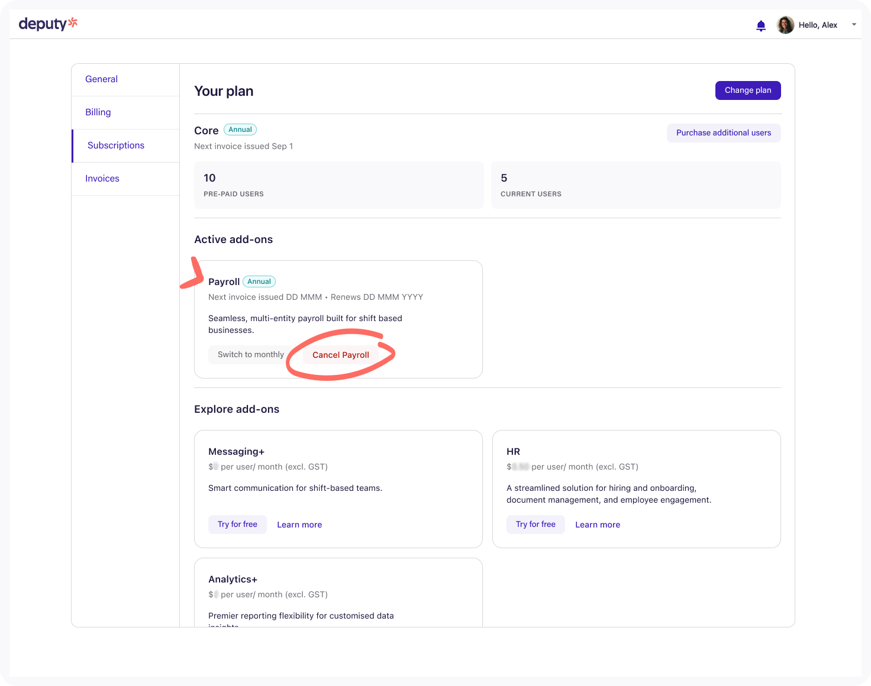This screenshot has width=871, height=686.
Task: Open Learn more for HR
Action: tap(598, 525)
